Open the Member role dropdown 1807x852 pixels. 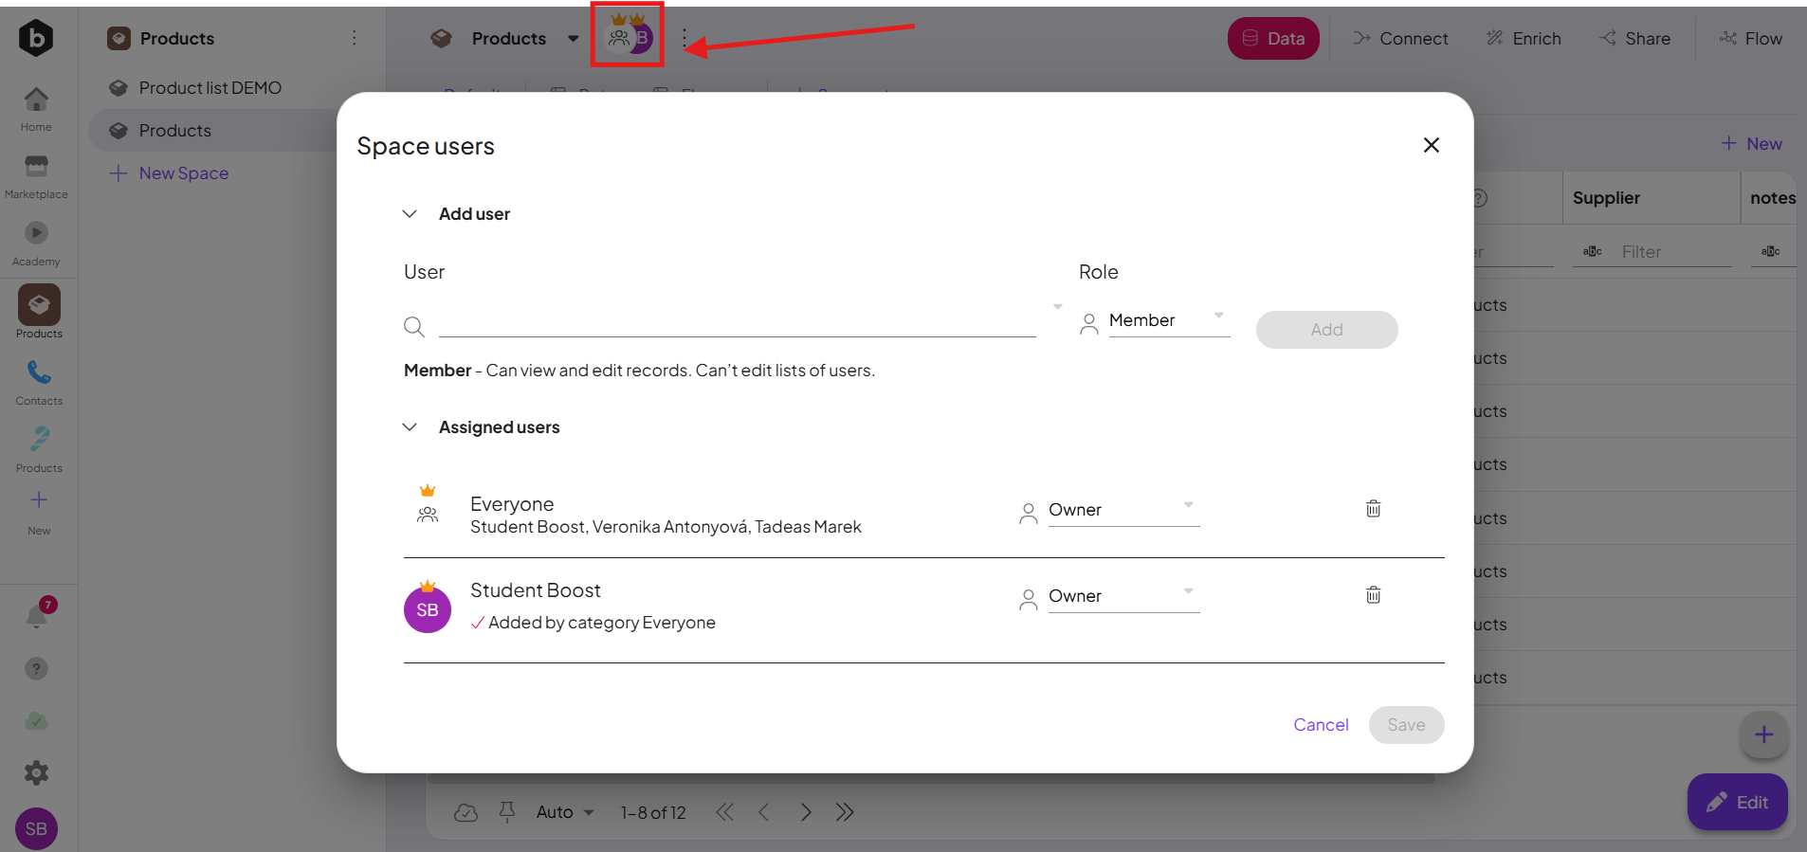(x=1167, y=321)
